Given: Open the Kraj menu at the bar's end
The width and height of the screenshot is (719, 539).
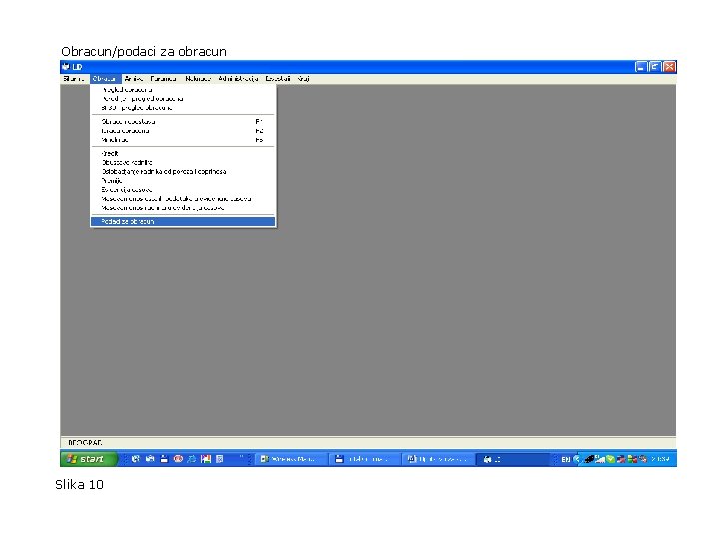Looking at the screenshot, I should coord(303,79).
